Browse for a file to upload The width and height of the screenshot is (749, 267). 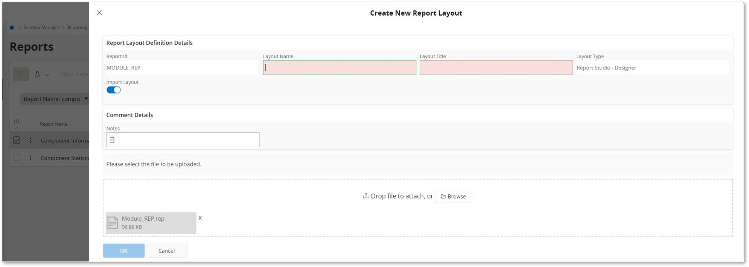point(453,197)
